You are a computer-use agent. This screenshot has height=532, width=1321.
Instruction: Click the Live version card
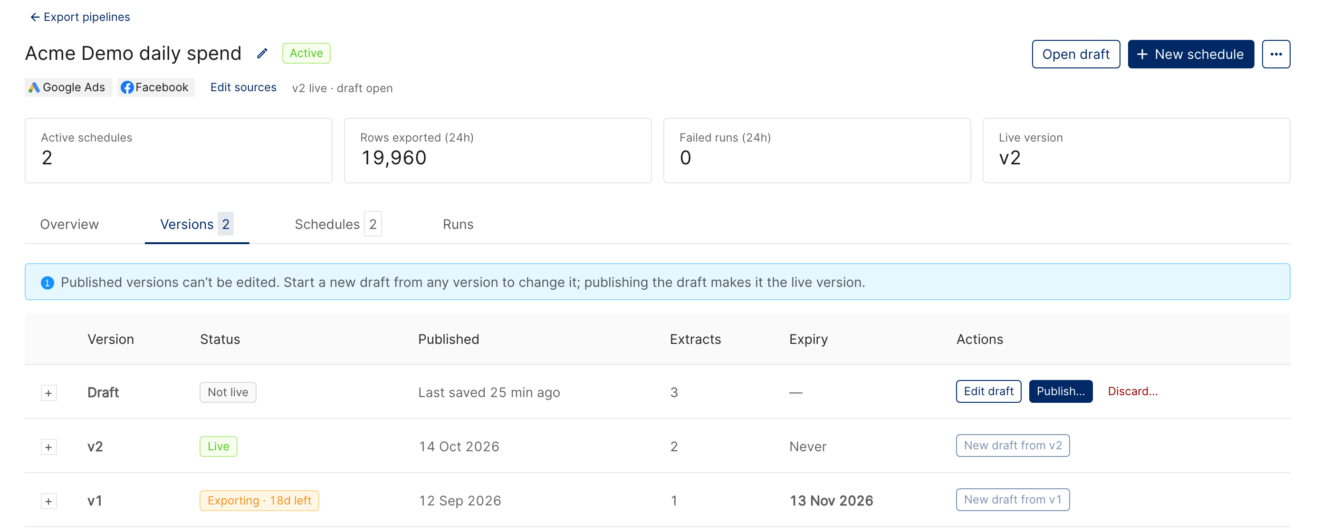coord(1136,151)
